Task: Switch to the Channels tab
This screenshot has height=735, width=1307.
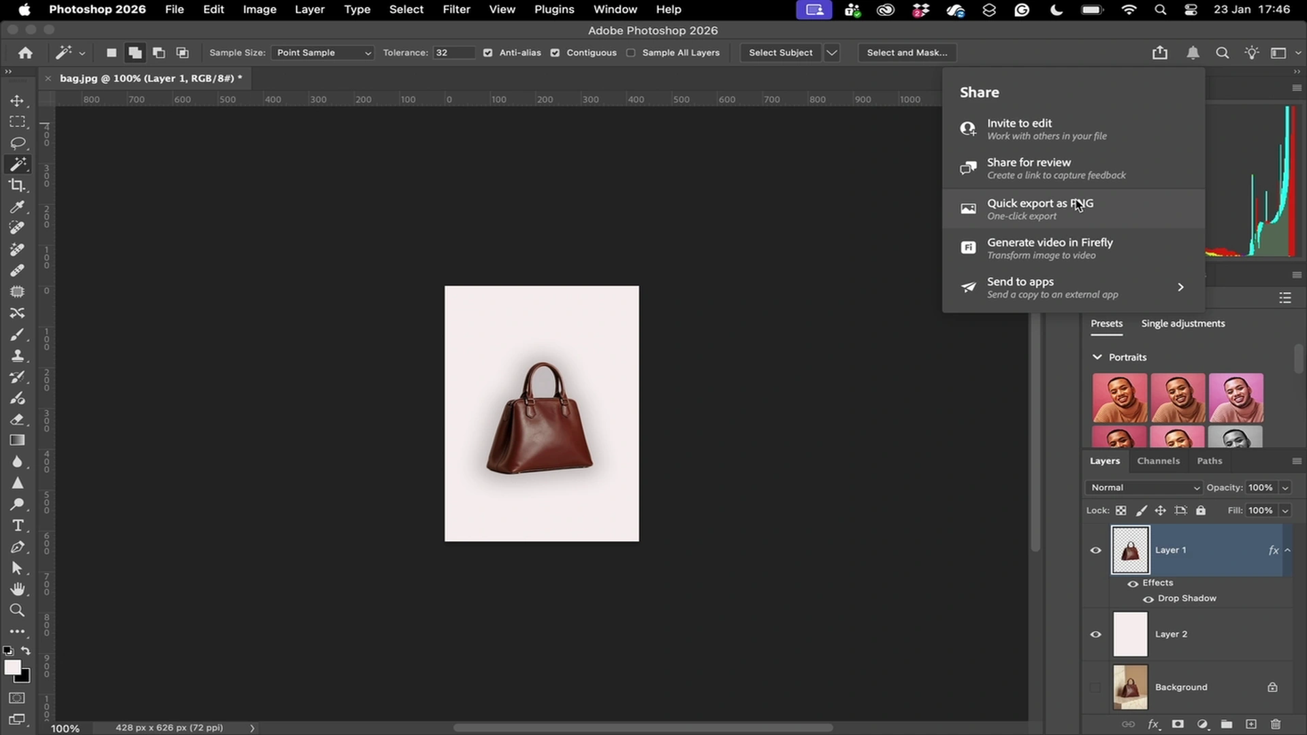Action: pyautogui.click(x=1158, y=461)
